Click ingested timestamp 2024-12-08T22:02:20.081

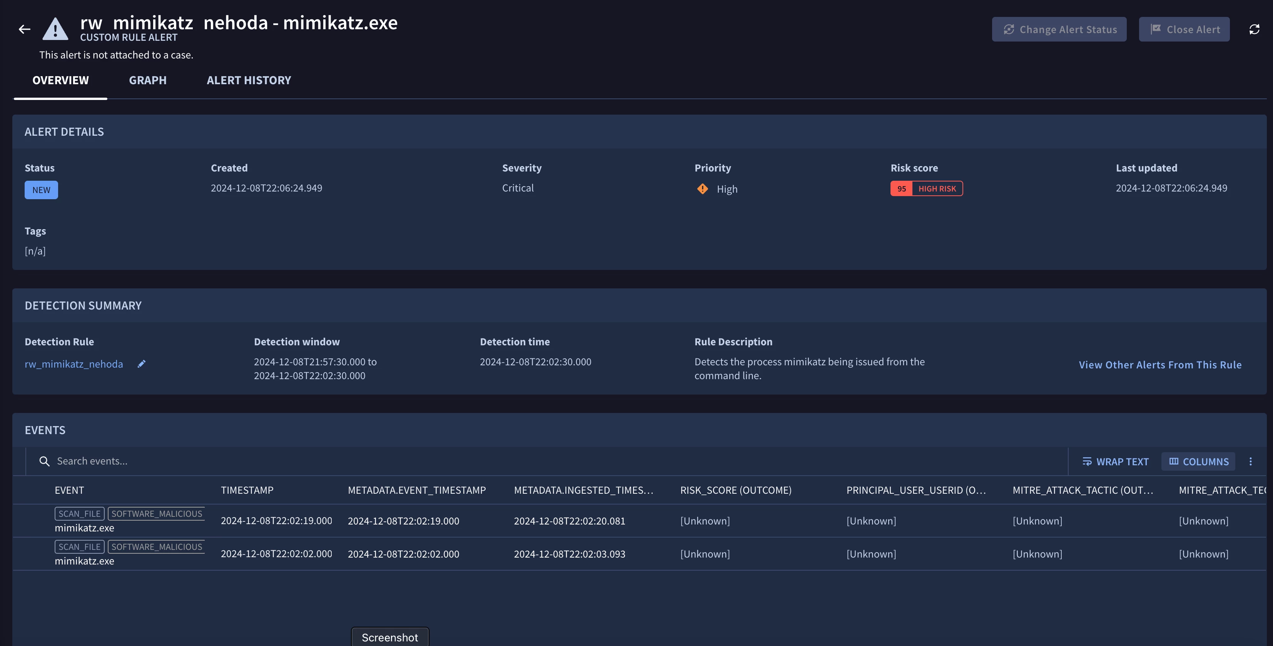coord(569,521)
